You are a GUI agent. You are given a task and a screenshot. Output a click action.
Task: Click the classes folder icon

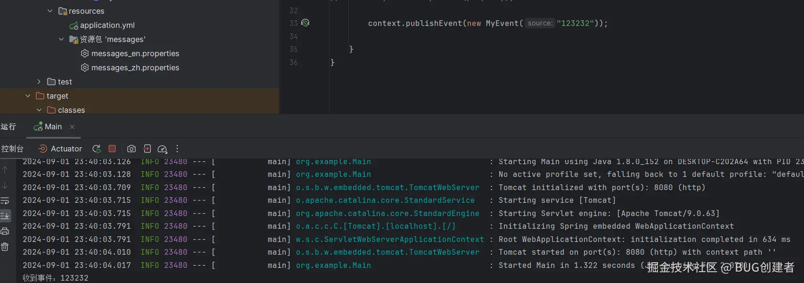(x=51, y=110)
